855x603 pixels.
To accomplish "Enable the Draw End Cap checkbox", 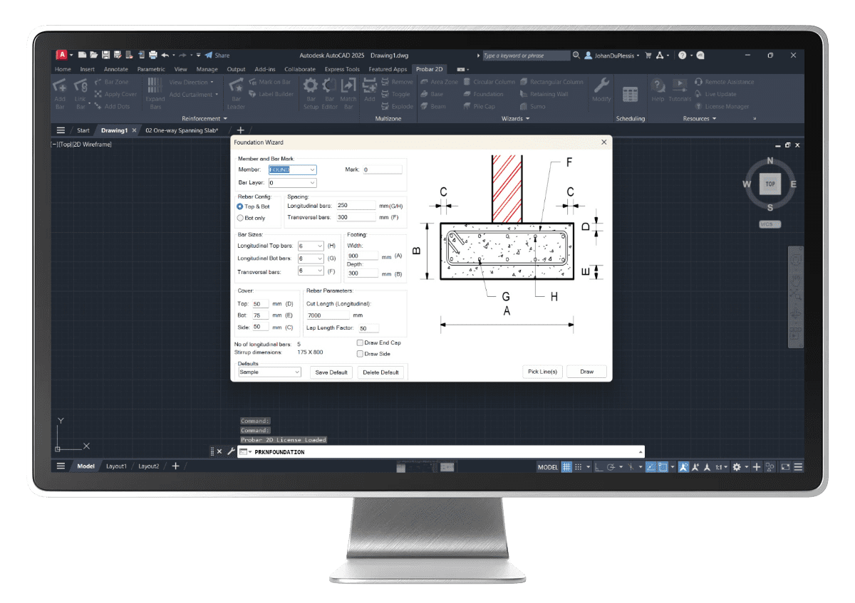I will tap(361, 343).
